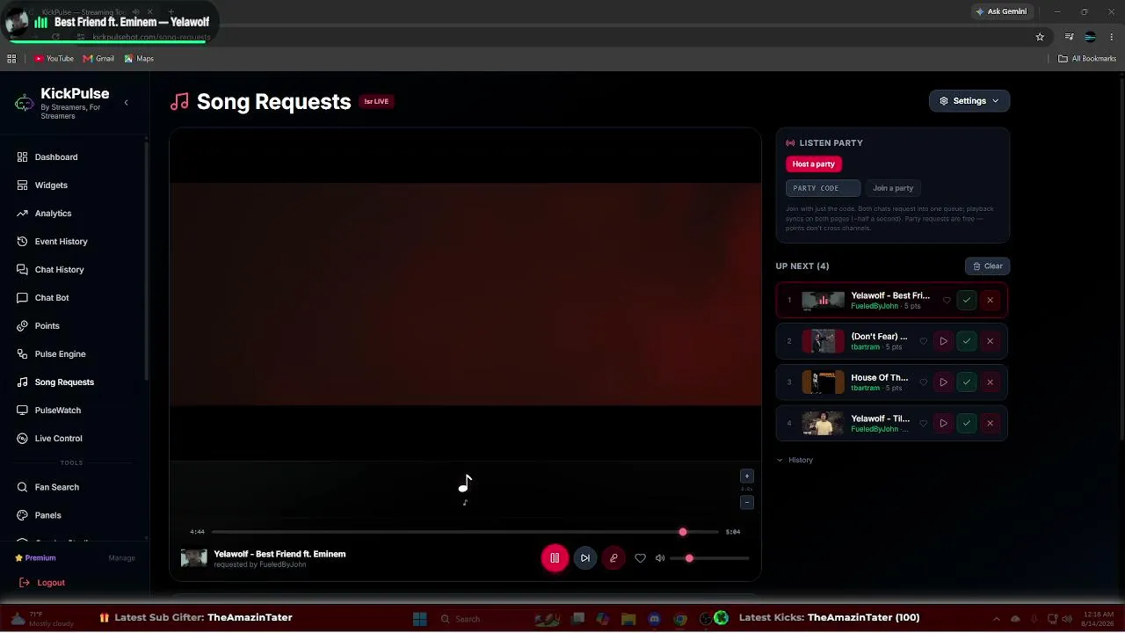This screenshot has height=633, width=1125.
Task: Show hidden system tray icons chevron
Action: (x=996, y=619)
